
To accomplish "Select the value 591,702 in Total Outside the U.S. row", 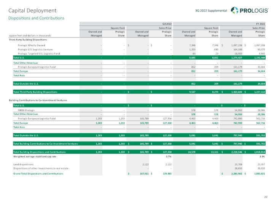I will coord(261,135).
